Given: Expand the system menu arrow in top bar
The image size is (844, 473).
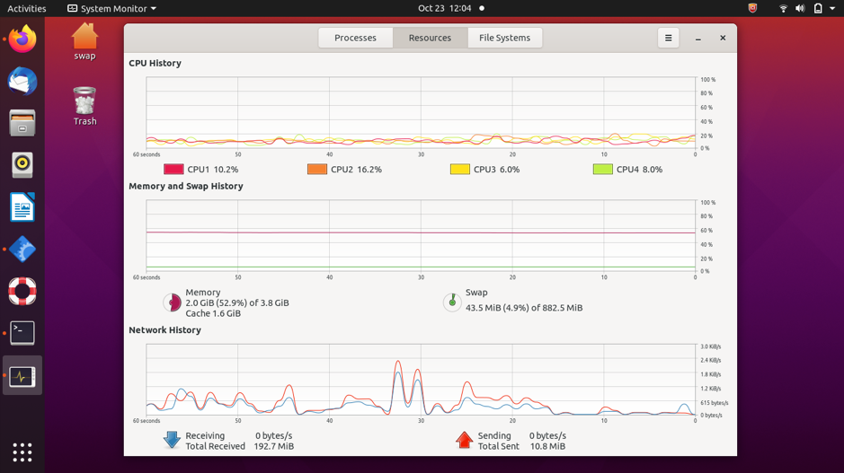Looking at the screenshot, I should pos(832,8).
